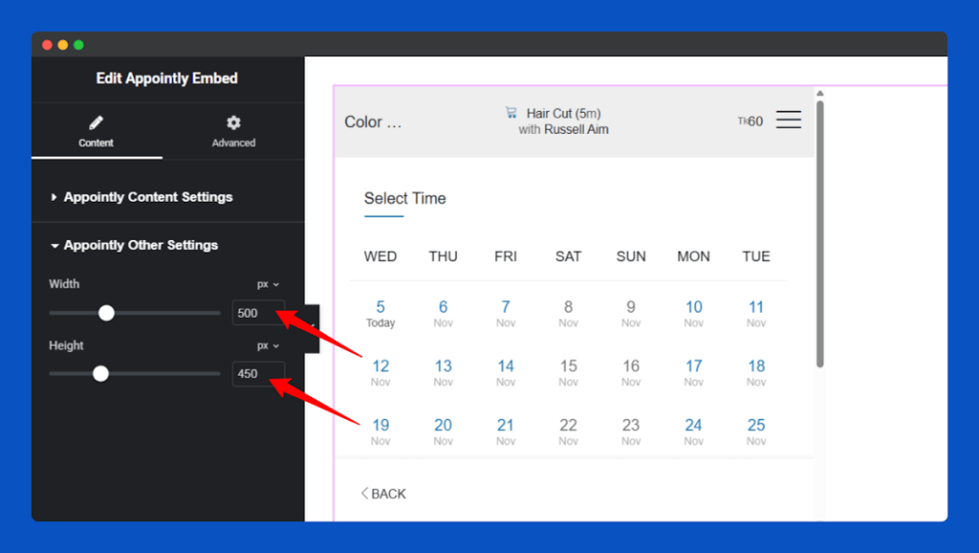Open the hamburger menu in the booking preview
This screenshot has width=979, height=553.
click(788, 120)
